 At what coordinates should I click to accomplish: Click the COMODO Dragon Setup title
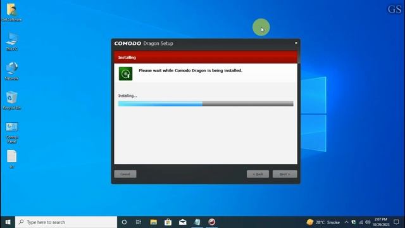point(144,44)
